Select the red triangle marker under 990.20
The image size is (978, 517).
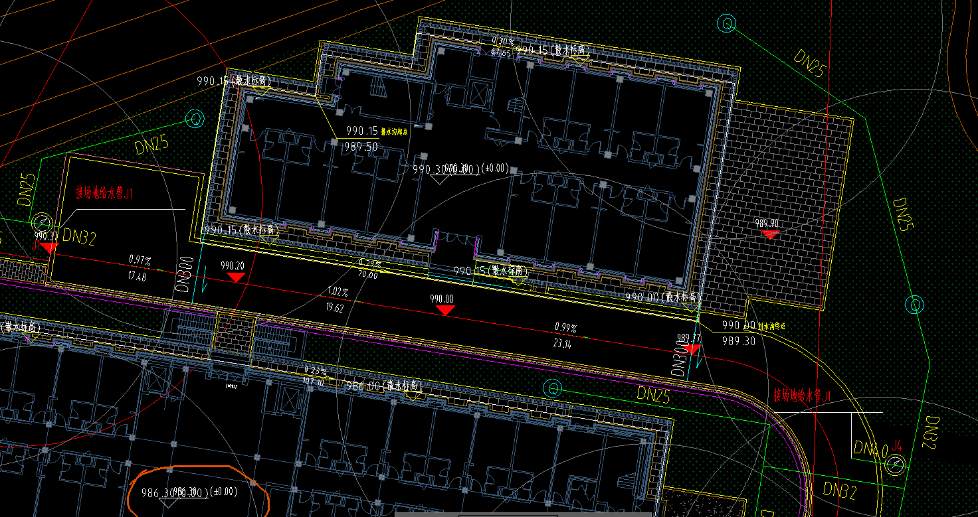236,277
